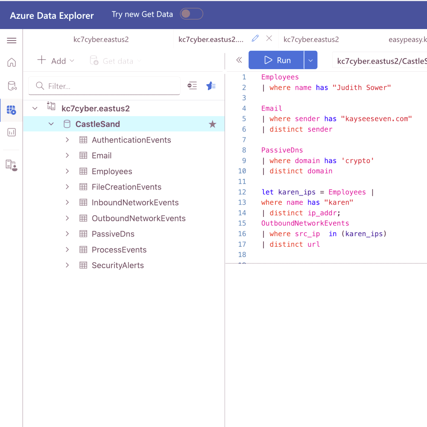427x427 pixels.
Task: Select the CastleSand database label
Action: pyautogui.click(x=98, y=124)
